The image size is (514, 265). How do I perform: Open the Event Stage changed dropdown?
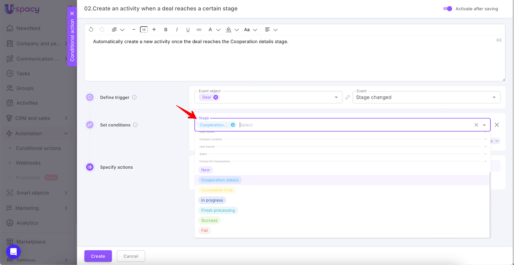[426, 97]
